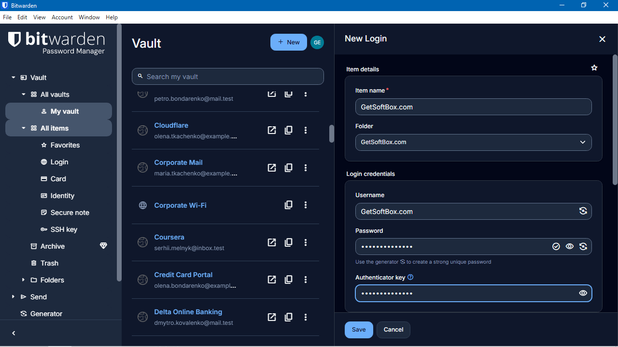This screenshot has height=347, width=618.
Task: Open the GE account avatar
Action: [x=317, y=42]
